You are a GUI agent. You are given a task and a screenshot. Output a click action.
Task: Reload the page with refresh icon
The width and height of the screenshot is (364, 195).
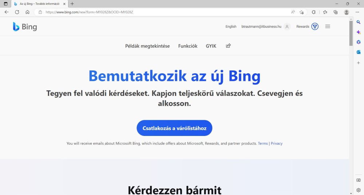(17, 12)
